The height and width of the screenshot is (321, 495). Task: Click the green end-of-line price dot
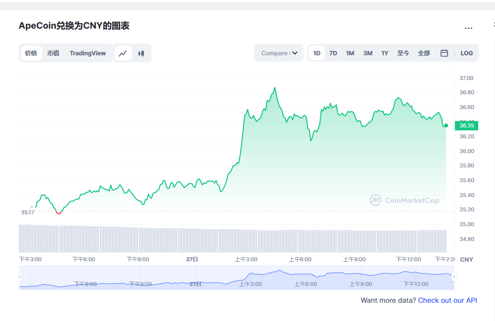click(x=446, y=125)
